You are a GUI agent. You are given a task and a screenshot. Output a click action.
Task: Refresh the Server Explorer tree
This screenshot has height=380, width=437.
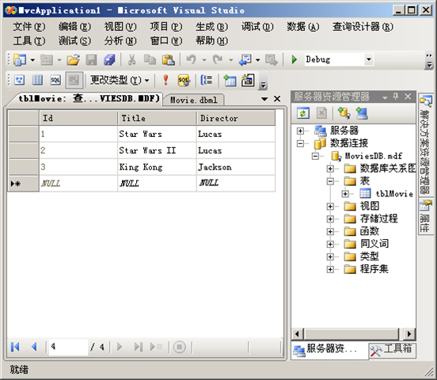[x=303, y=113]
